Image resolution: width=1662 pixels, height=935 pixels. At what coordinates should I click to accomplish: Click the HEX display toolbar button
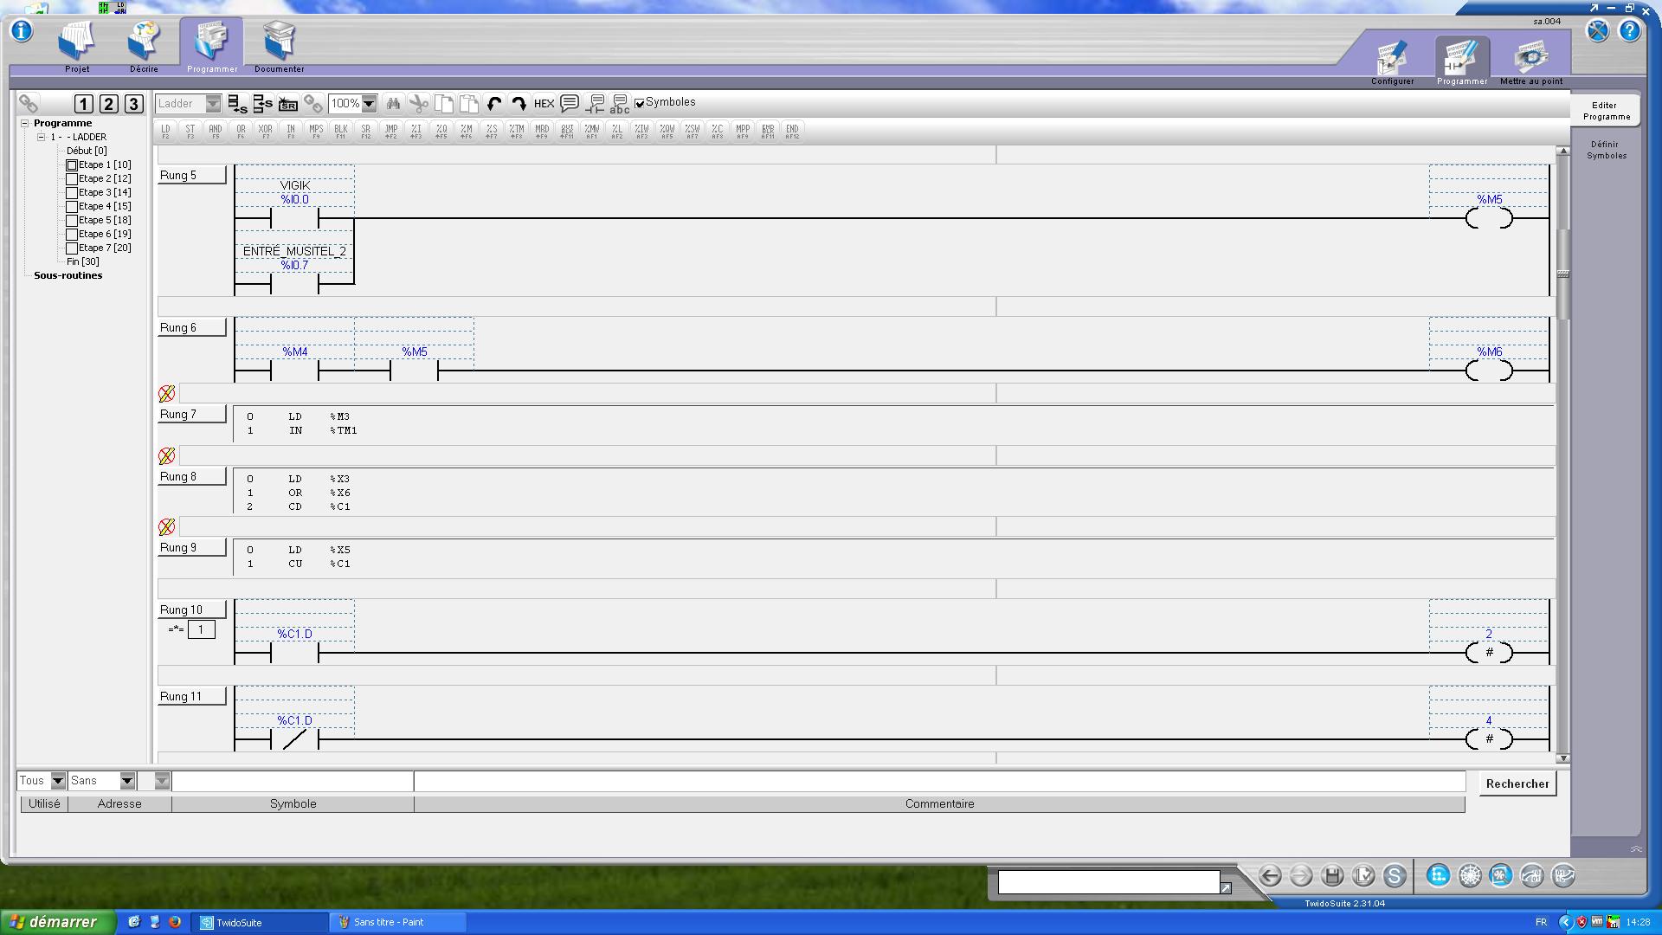pos(544,104)
